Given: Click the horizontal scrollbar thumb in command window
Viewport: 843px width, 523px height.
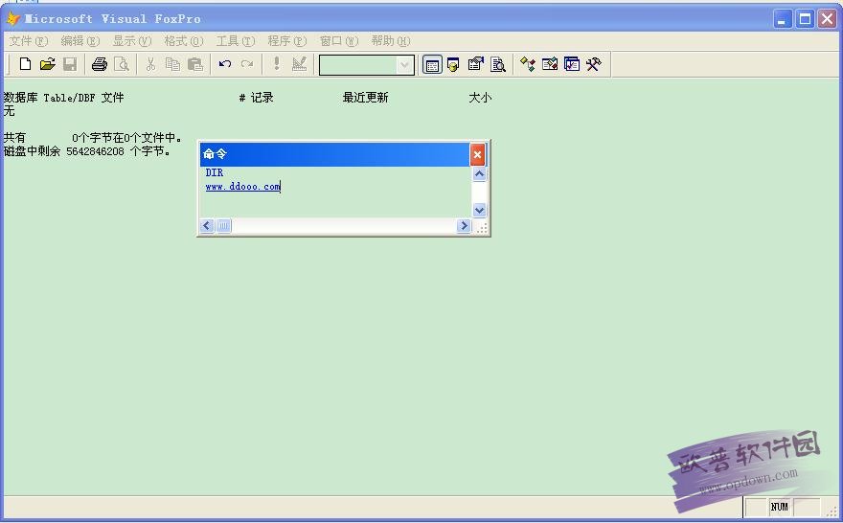Looking at the screenshot, I should click(x=223, y=226).
